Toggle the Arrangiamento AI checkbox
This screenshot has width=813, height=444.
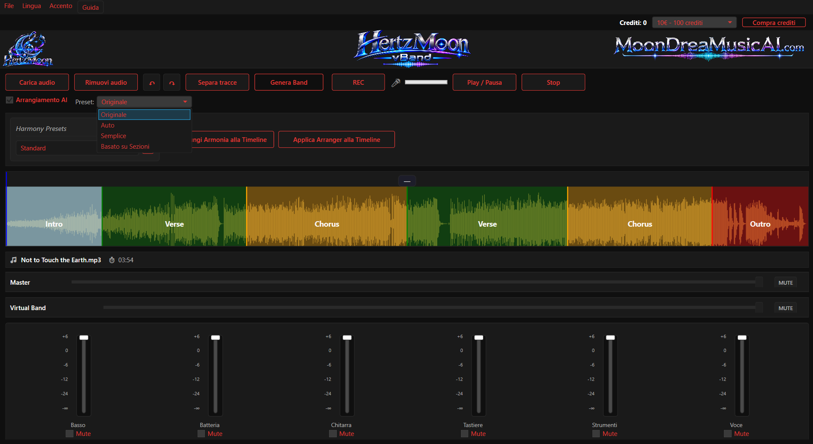[9, 100]
